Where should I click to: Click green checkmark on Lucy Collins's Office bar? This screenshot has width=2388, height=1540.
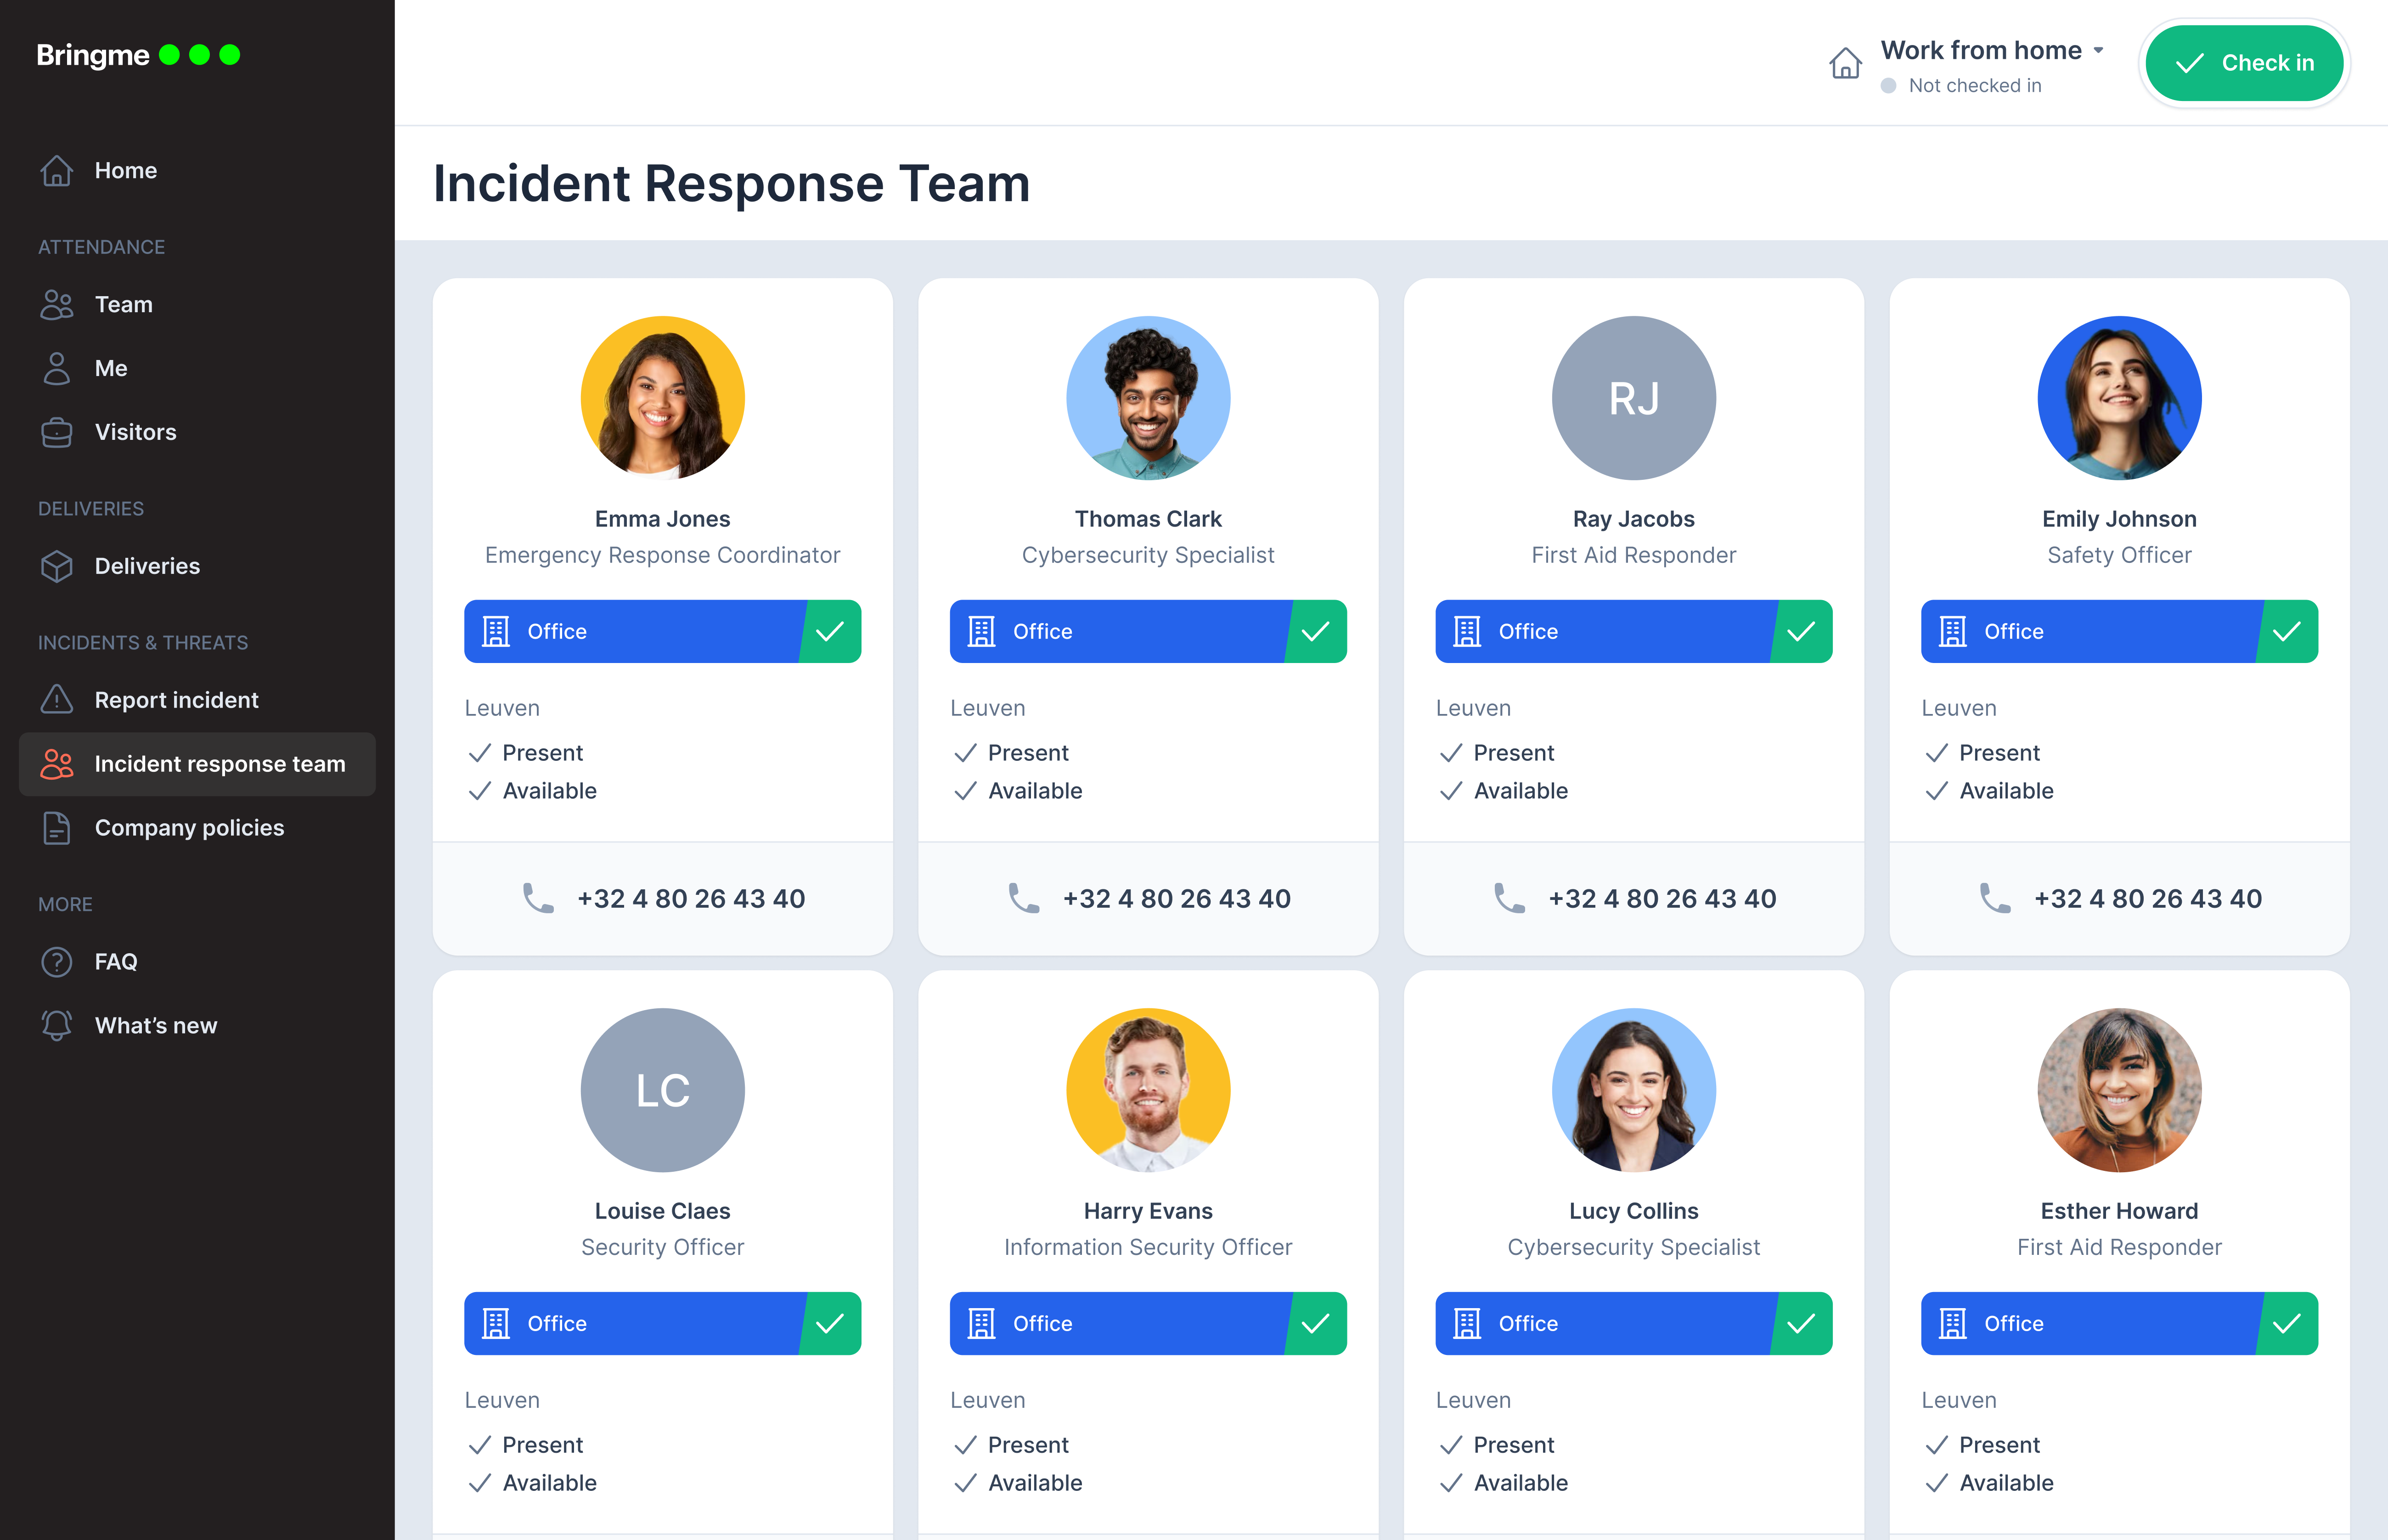[x=1801, y=1324]
